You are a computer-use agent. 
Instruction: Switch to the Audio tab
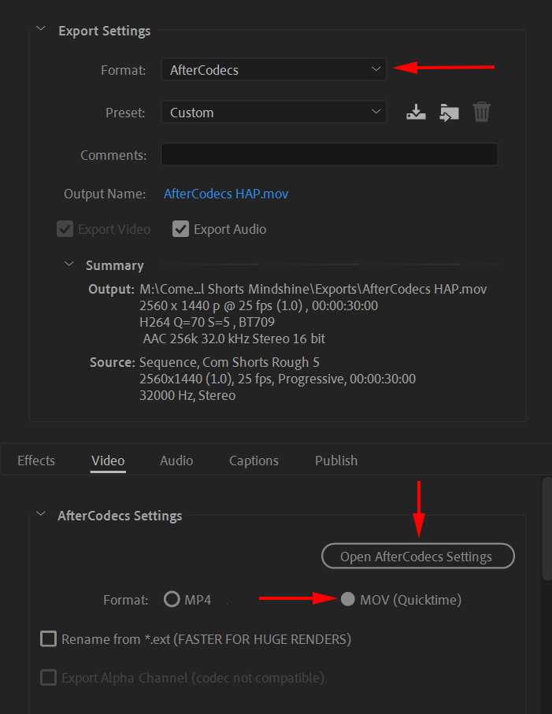point(176,461)
